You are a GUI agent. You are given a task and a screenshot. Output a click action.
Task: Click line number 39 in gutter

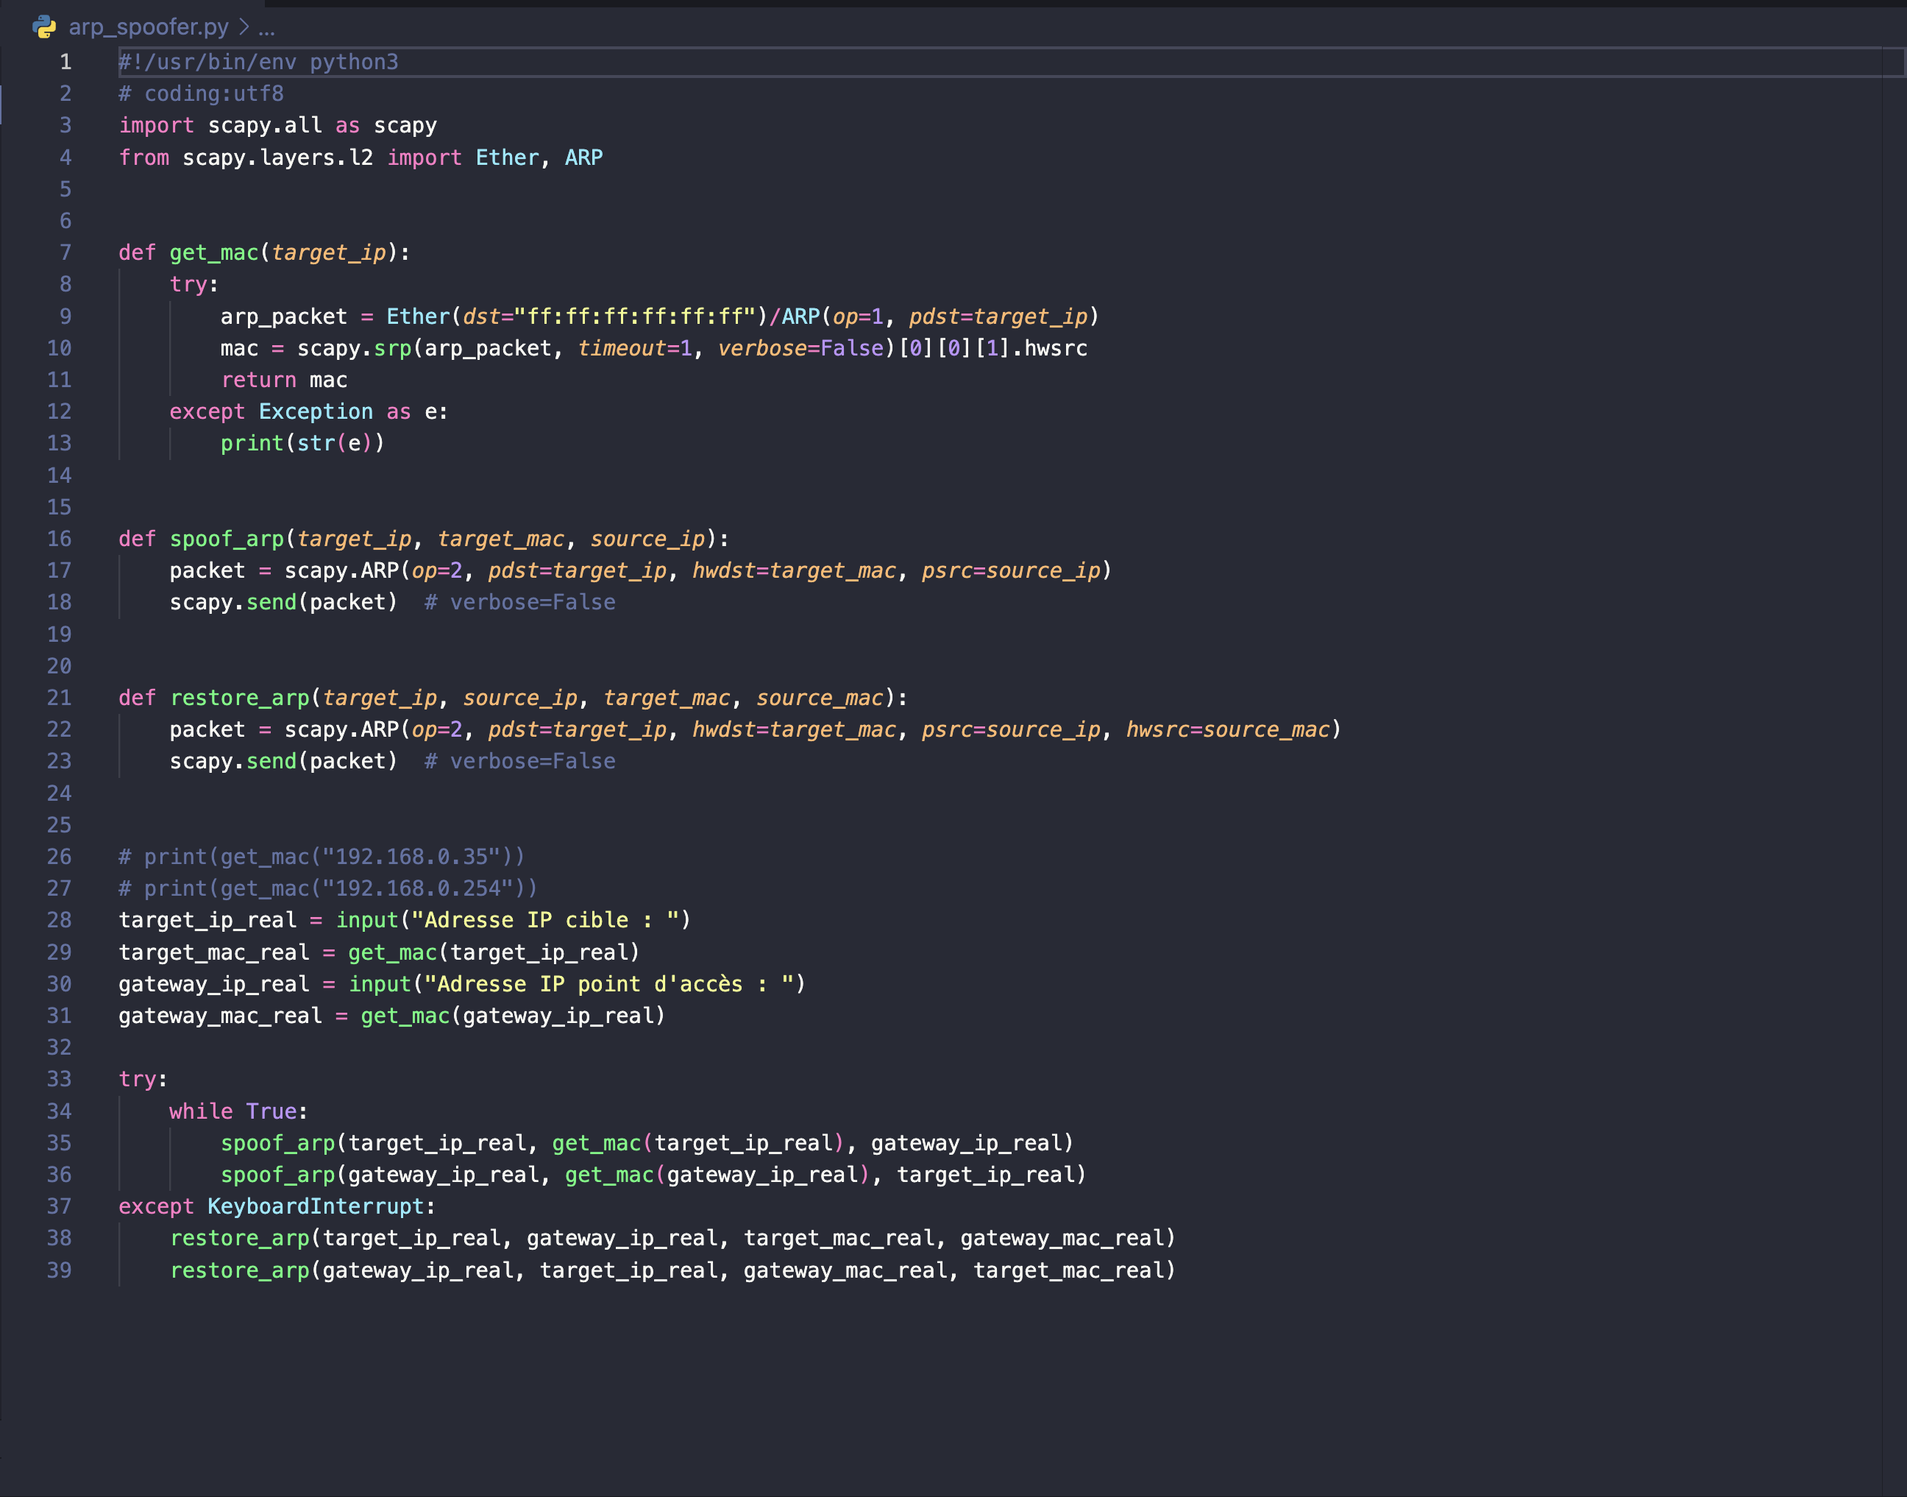click(x=60, y=1270)
